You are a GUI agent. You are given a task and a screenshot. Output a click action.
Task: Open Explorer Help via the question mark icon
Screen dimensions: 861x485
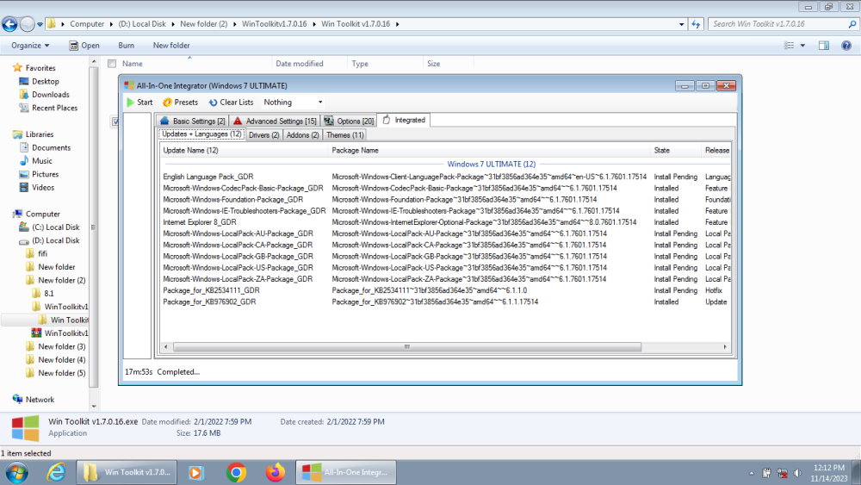point(846,46)
